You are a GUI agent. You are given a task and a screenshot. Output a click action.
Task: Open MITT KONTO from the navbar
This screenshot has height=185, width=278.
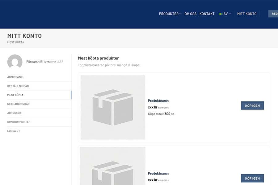(246, 14)
